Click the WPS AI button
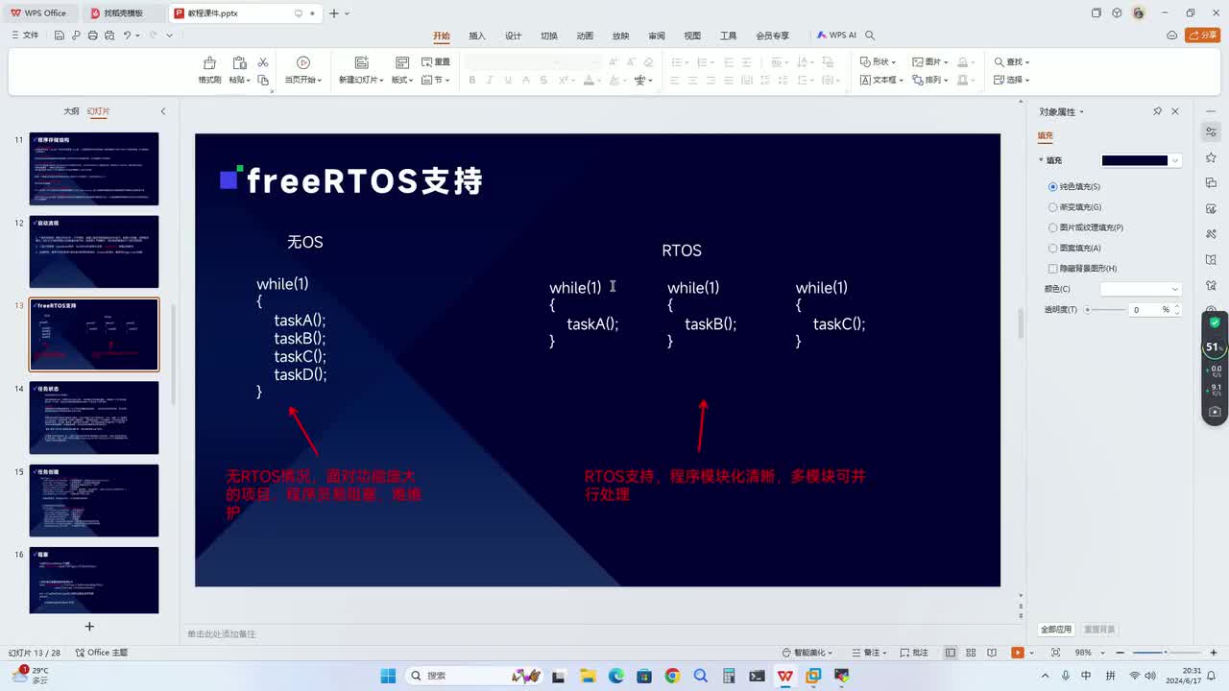Image resolution: width=1229 pixels, height=691 pixels. pyautogui.click(x=836, y=36)
